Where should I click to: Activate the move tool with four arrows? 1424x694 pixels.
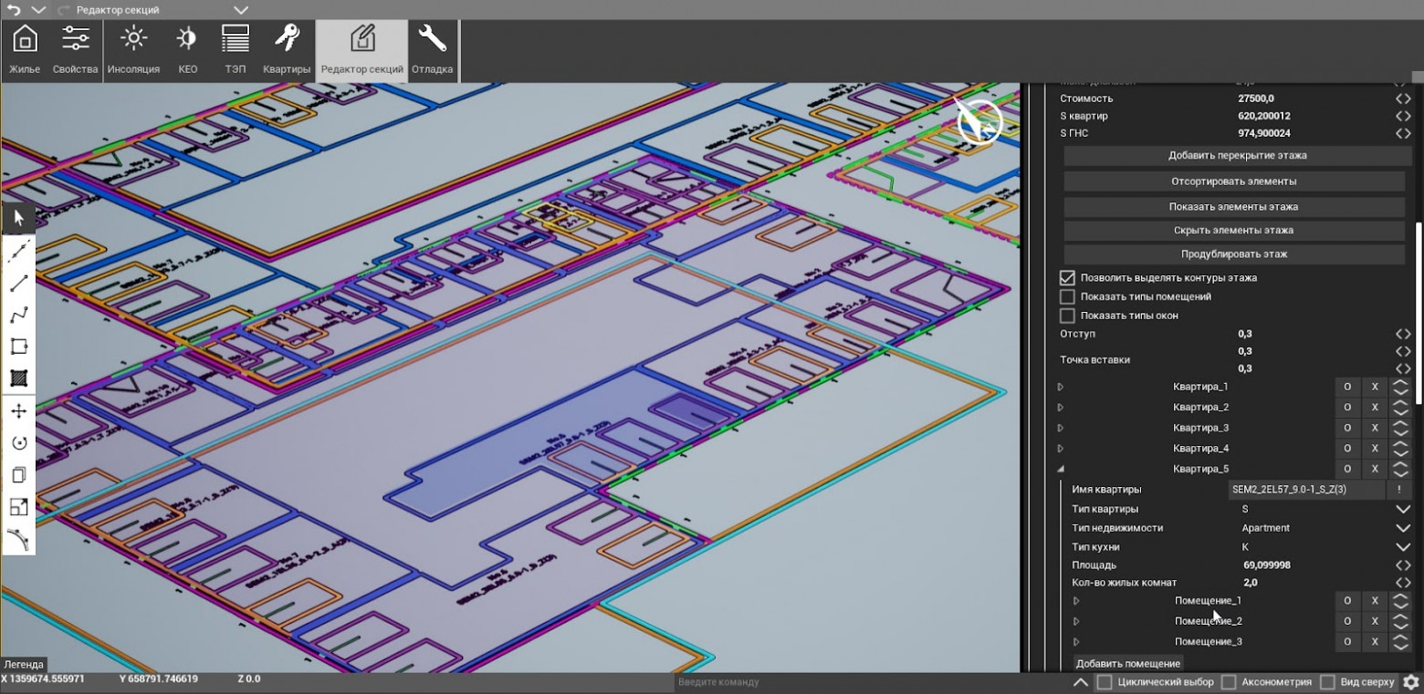point(18,411)
